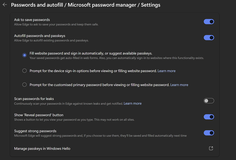Screen dimensions: 236x160
Task: Select prompt for customised primary password
Action: click(24, 84)
